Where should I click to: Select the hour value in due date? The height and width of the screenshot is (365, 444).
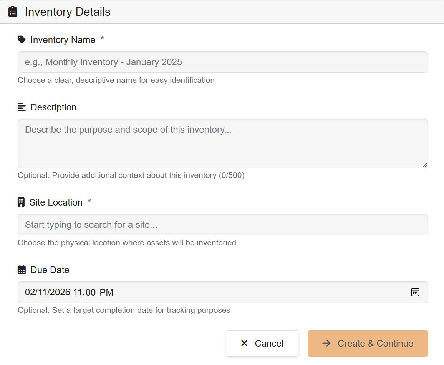78,293
